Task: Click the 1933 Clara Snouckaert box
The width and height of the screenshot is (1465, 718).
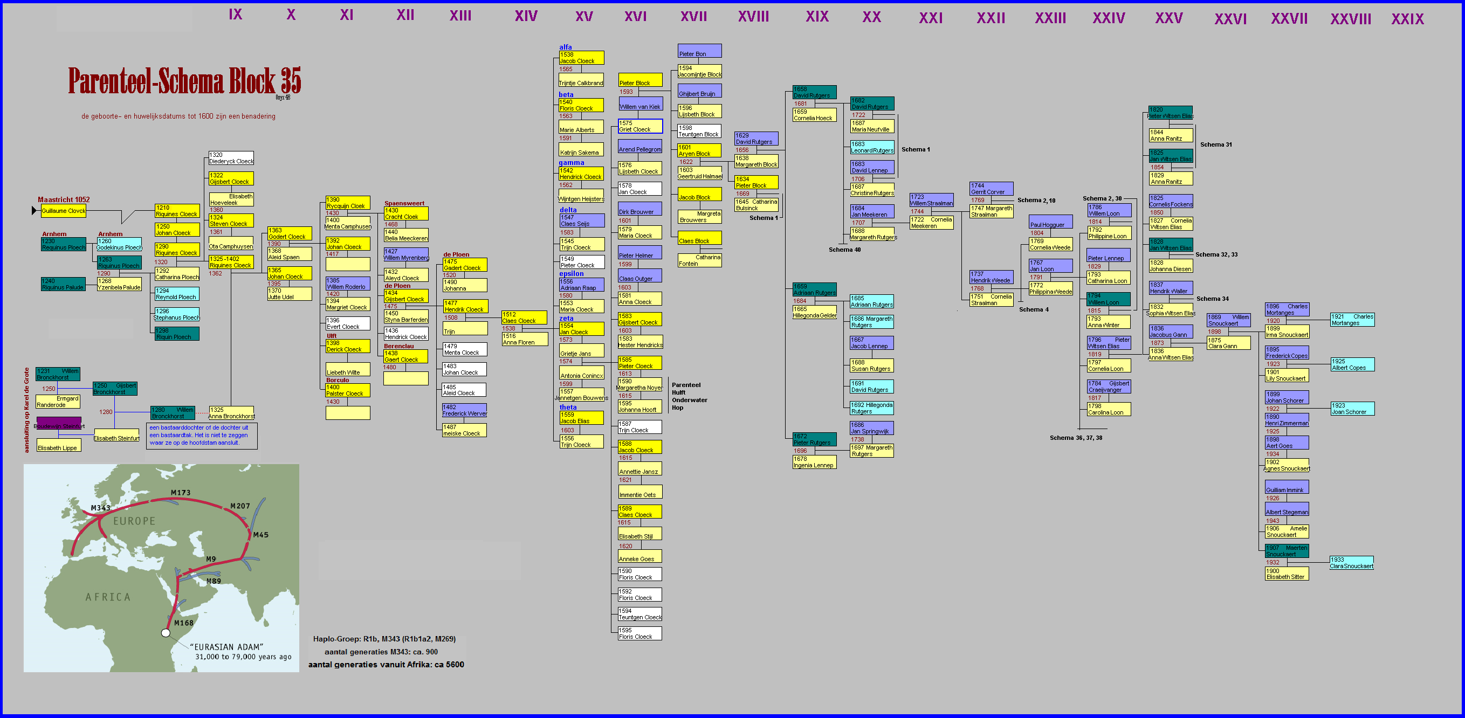Action: coord(1351,562)
